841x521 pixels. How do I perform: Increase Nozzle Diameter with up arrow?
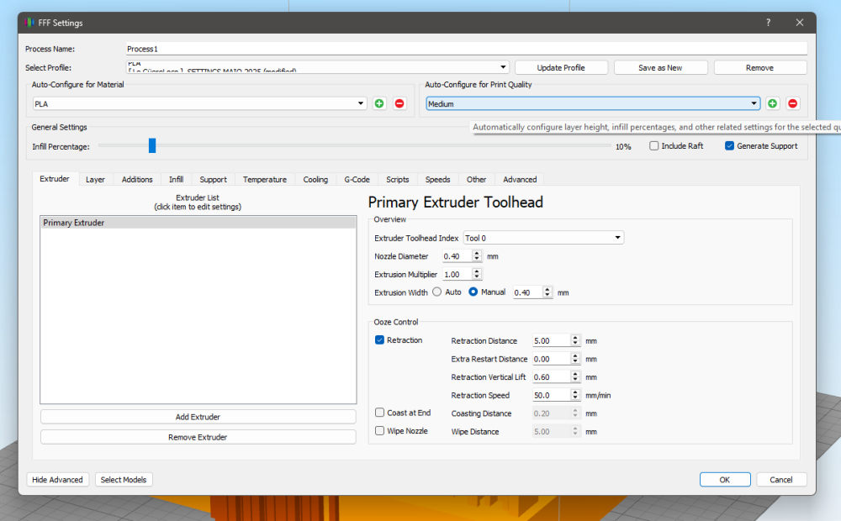(476, 254)
